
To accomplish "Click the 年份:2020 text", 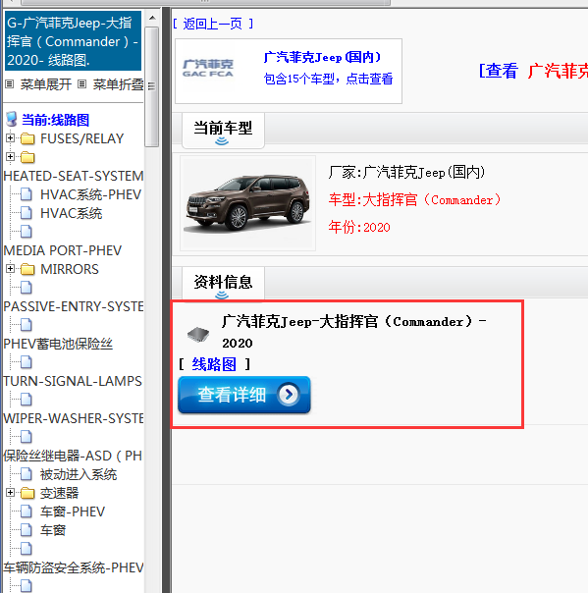I will coord(359,227).
